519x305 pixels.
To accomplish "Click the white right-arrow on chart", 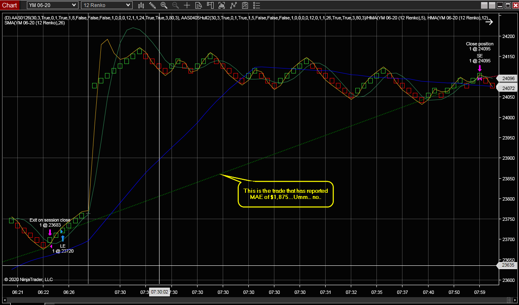I will pos(489,22).
